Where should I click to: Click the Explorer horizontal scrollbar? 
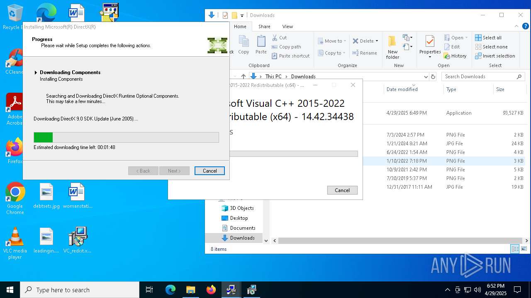(400, 240)
